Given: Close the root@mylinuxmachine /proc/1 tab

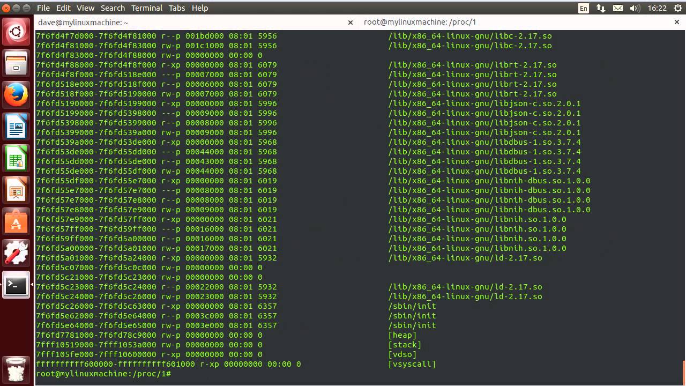Looking at the screenshot, I should [x=677, y=23].
